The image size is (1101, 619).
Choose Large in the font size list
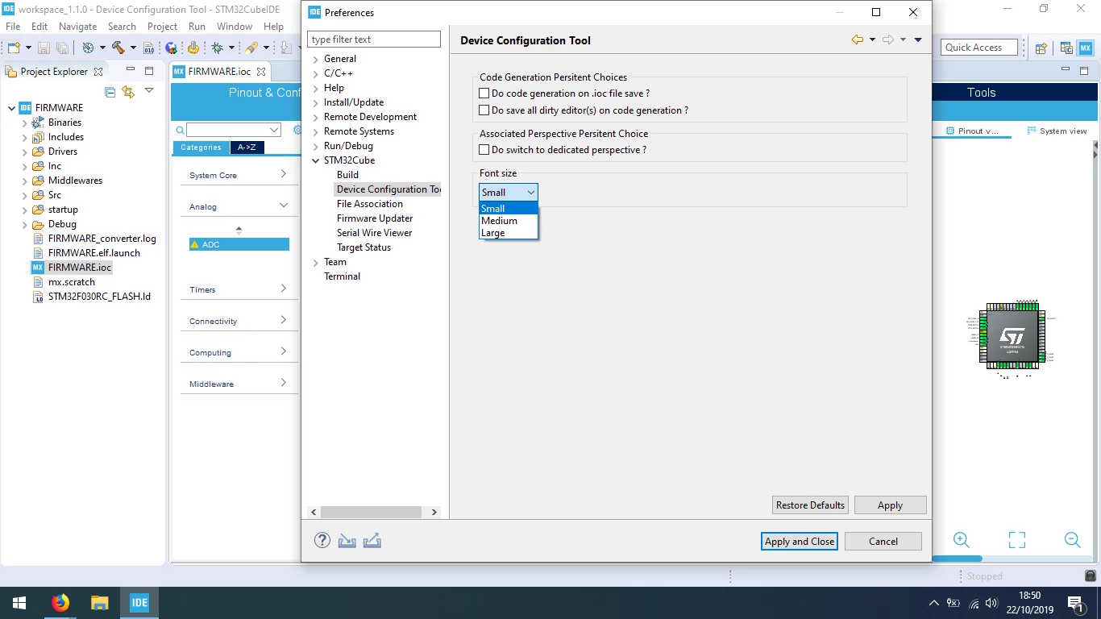point(509,233)
